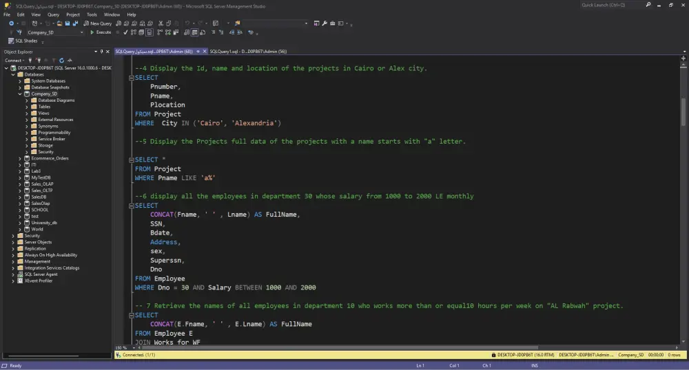Click the Undo arrow icon

click(187, 23)
